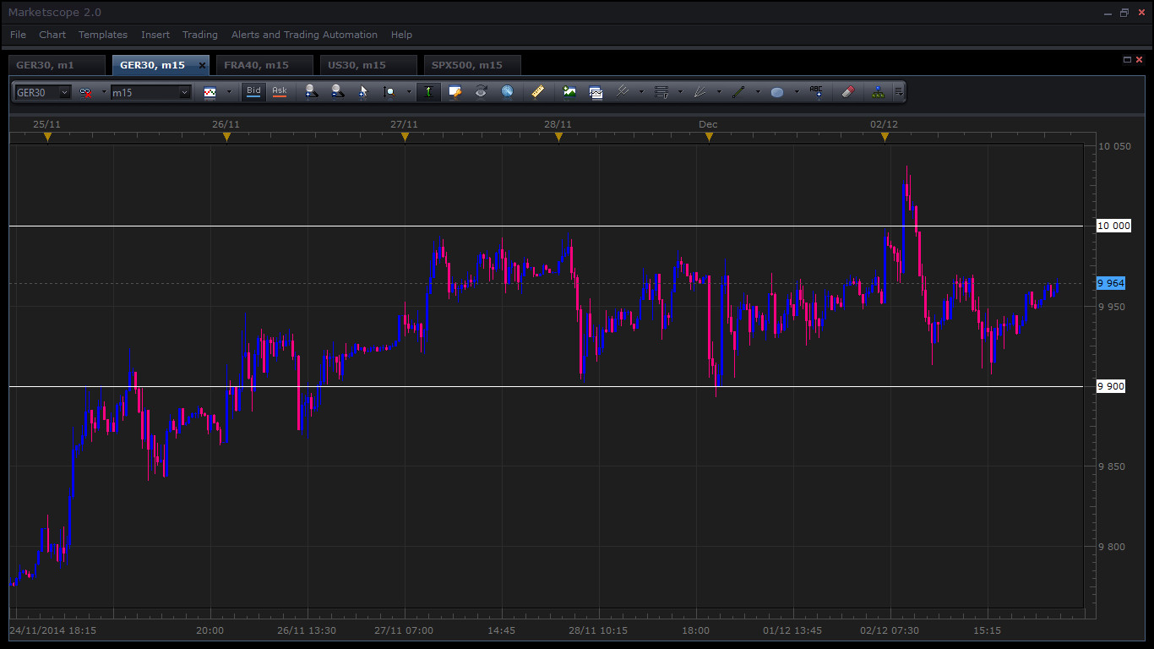Click the eraser tool icon
Image resolution: width=1154 pixels, height=649 pixels.
click(x=848, y=92)
